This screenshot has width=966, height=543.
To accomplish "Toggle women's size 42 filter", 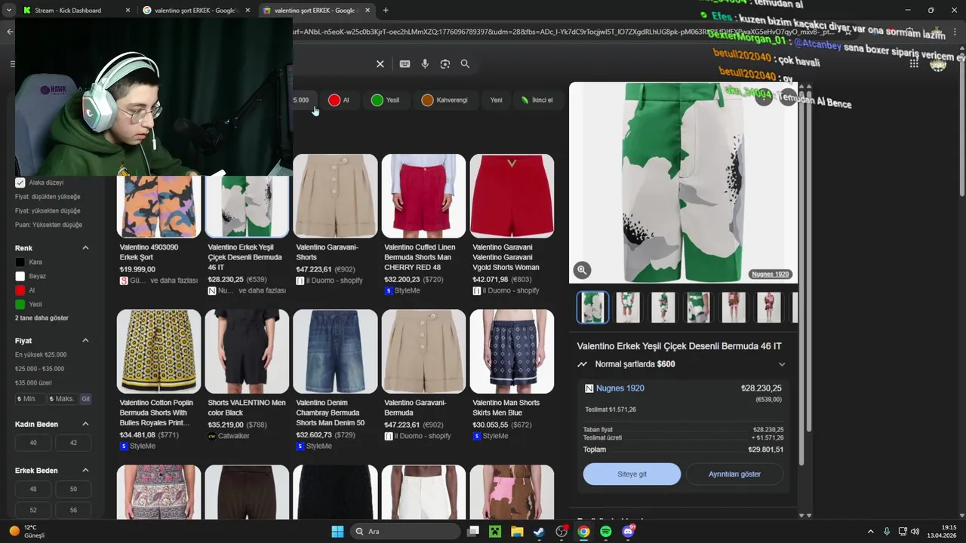I will [73, 443].
